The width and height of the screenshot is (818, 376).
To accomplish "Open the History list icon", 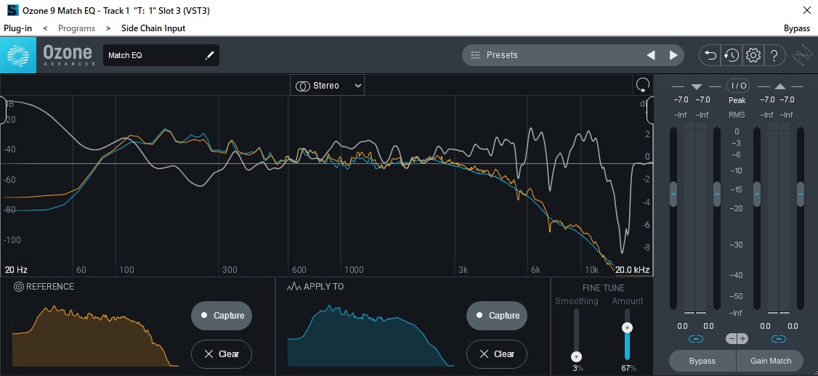I will tap(732, 55).
